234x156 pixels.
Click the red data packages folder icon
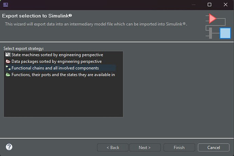click(8, 61)
